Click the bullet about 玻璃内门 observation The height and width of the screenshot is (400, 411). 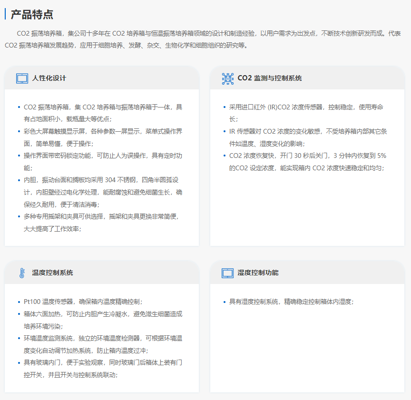[x=102, y=368]
